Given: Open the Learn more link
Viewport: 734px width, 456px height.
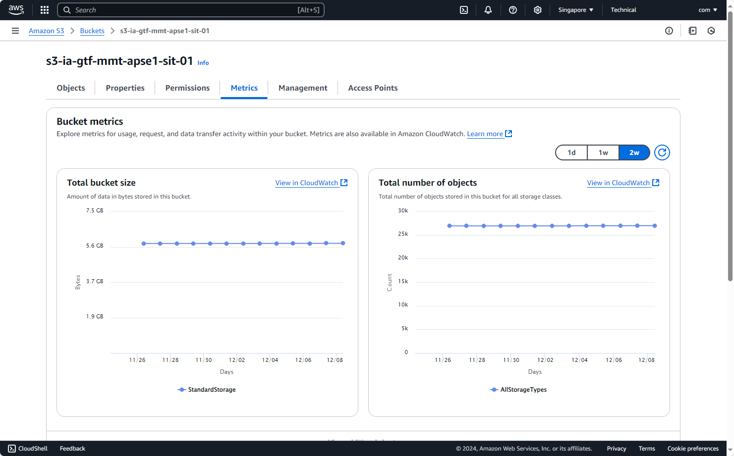Looking at the screenshot, I should point(485,134).
